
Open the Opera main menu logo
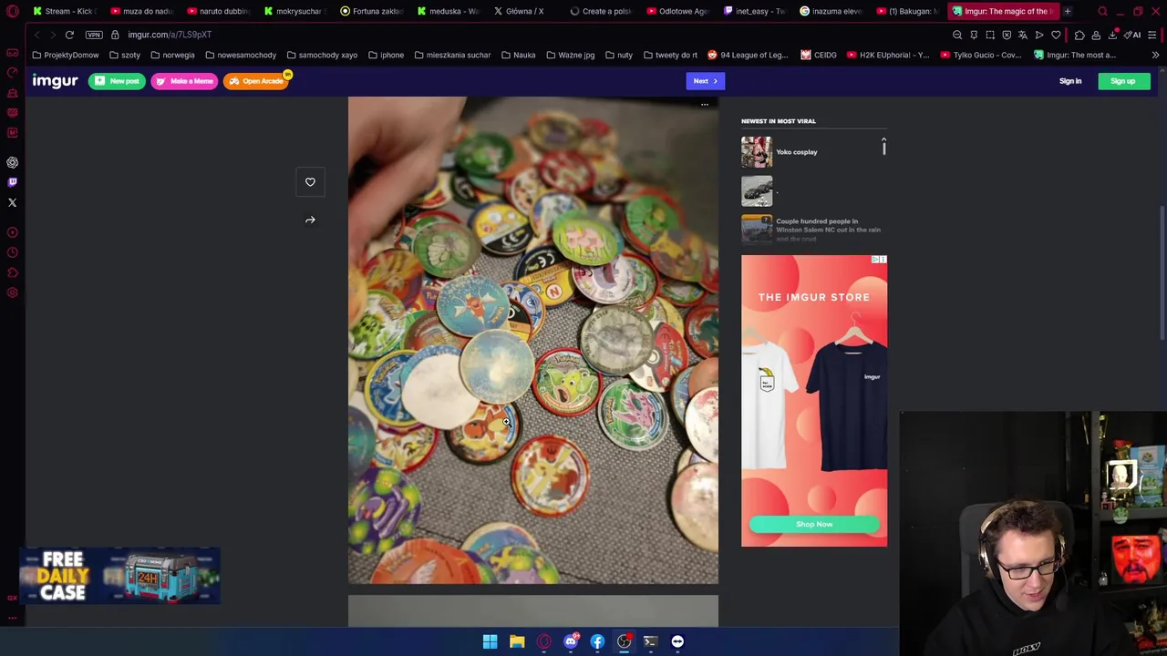(x=13, y=11)
